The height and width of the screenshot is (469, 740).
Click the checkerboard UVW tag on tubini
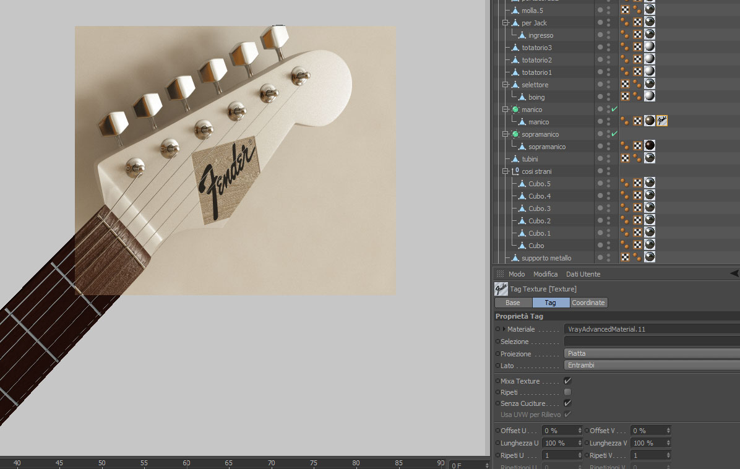tap(626, 158)
